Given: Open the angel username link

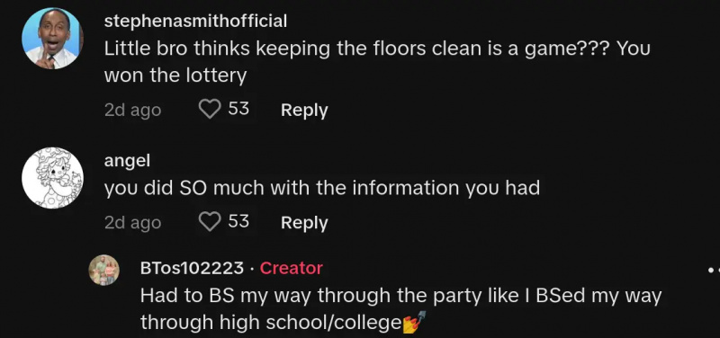Looking at the screenshot, I should [127, 161].
